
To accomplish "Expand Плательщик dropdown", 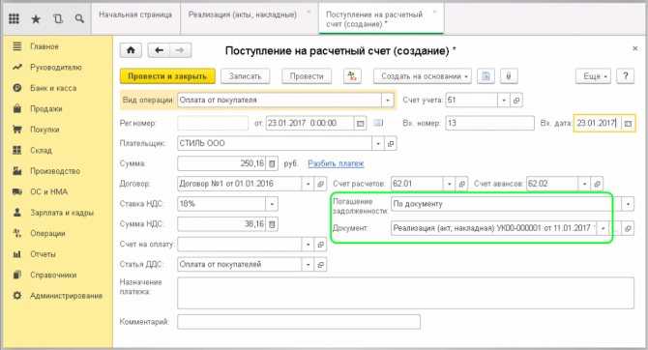I will [378, 143].
